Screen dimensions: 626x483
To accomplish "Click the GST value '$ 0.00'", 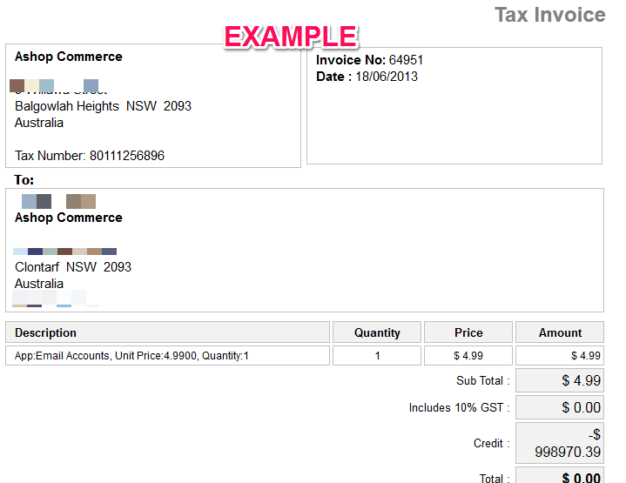I will [x=560, y=407].
